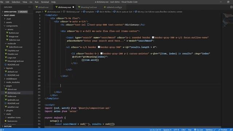
Task: Click the Ln 23, Col 13 cursor position
Action: coord(155,130)
